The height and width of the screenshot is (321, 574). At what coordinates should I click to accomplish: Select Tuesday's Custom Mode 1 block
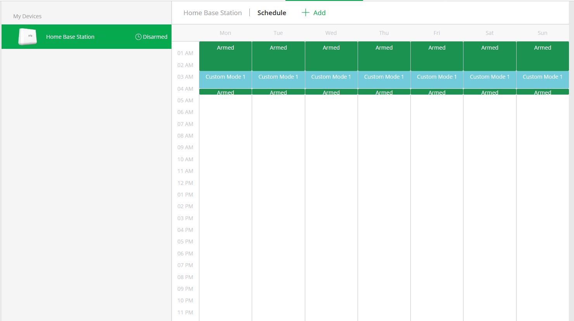(278, 79)
